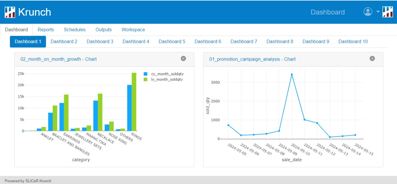
Task: Click the category x-axis title
Action: 81,160
